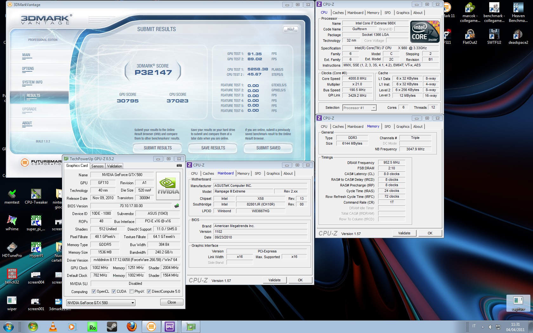Click the GPU-Z Name field GeForce GTX 580
This screenshot has width=533, height=333.
(x=122, y=175)
